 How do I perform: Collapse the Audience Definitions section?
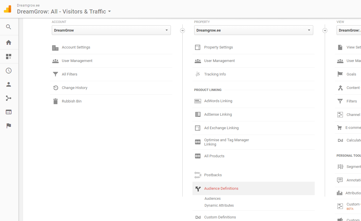(221, 189)
